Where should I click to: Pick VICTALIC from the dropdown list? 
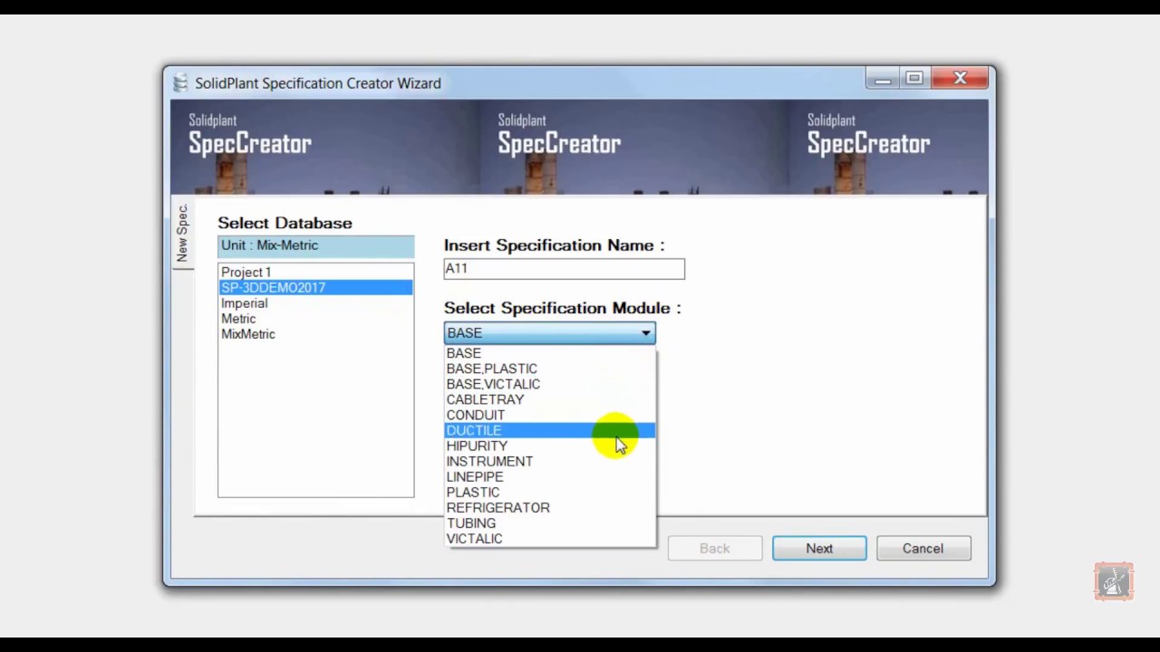[x=549, y=538]
